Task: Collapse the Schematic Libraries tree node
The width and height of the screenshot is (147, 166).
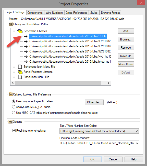Action: [x=14, y=31]
